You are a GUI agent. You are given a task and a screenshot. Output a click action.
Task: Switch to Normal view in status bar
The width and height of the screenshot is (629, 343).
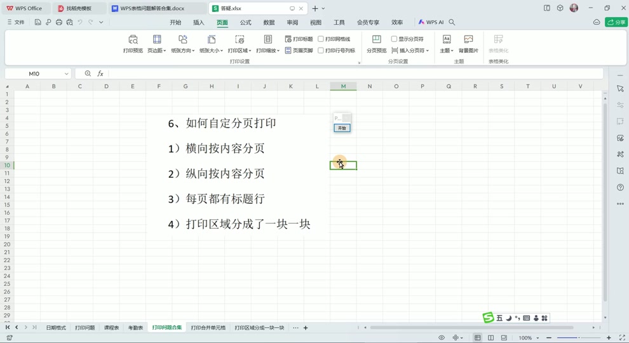click(477, 338)
